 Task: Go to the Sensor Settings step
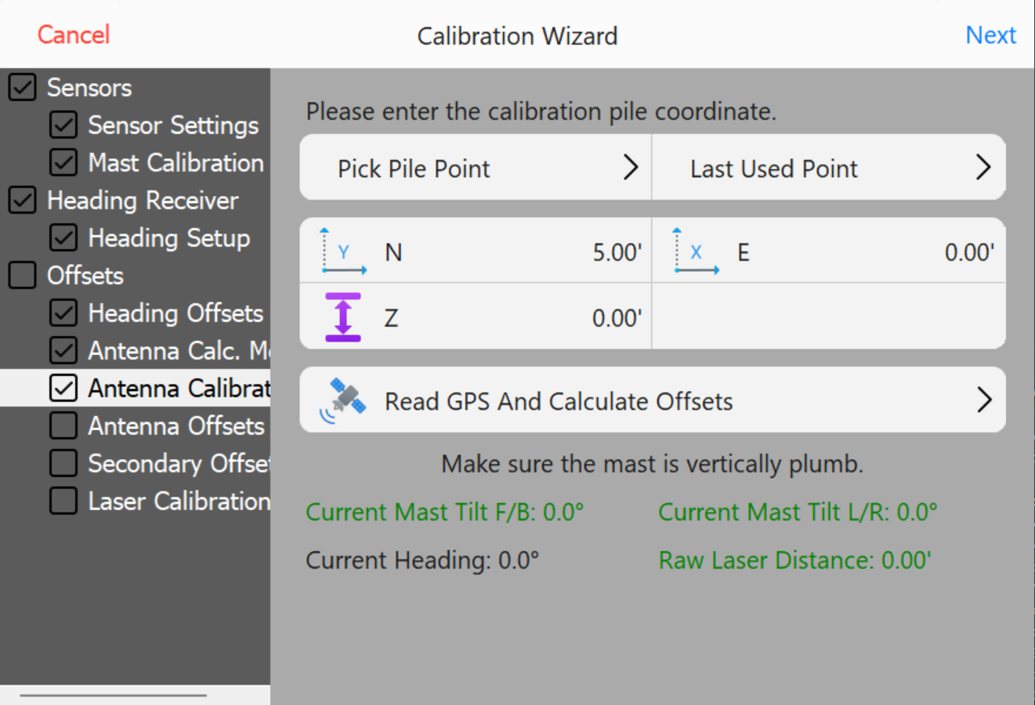(x=173, y=125)
